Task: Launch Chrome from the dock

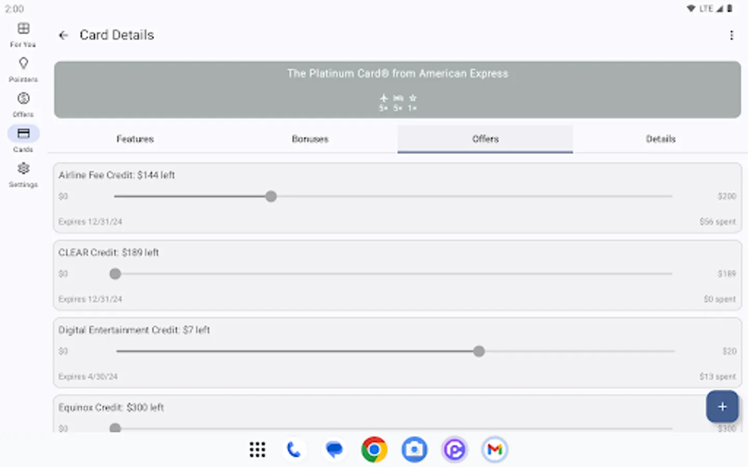Action: pyautogui.click(x=374, y=449)
